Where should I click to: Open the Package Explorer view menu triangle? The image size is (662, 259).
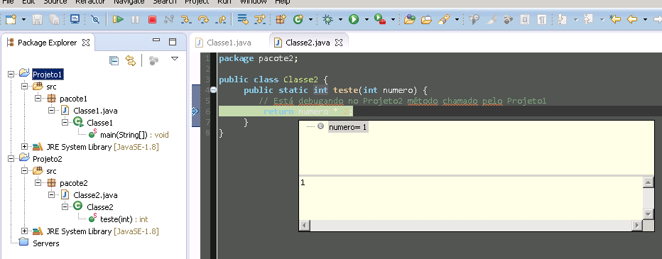pos(175,59)
